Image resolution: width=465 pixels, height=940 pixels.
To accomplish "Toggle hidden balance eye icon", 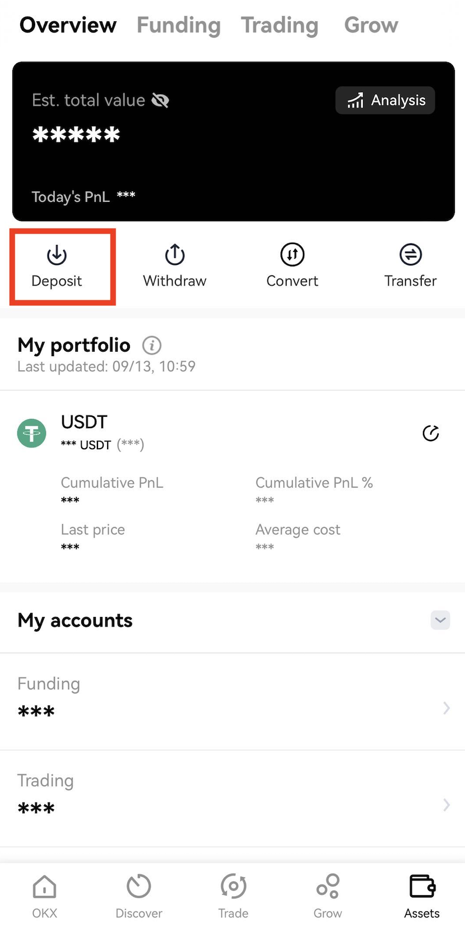I will (160, 100).
